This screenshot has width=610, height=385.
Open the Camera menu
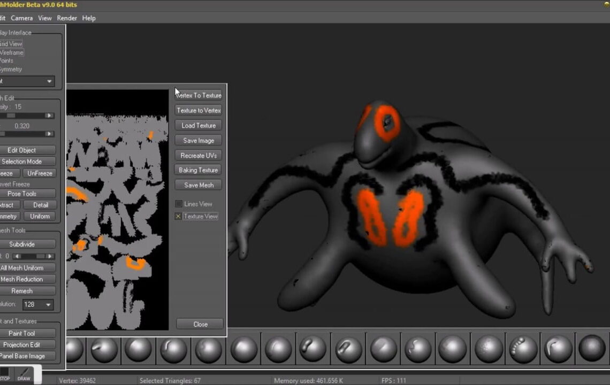click(21, 18)
